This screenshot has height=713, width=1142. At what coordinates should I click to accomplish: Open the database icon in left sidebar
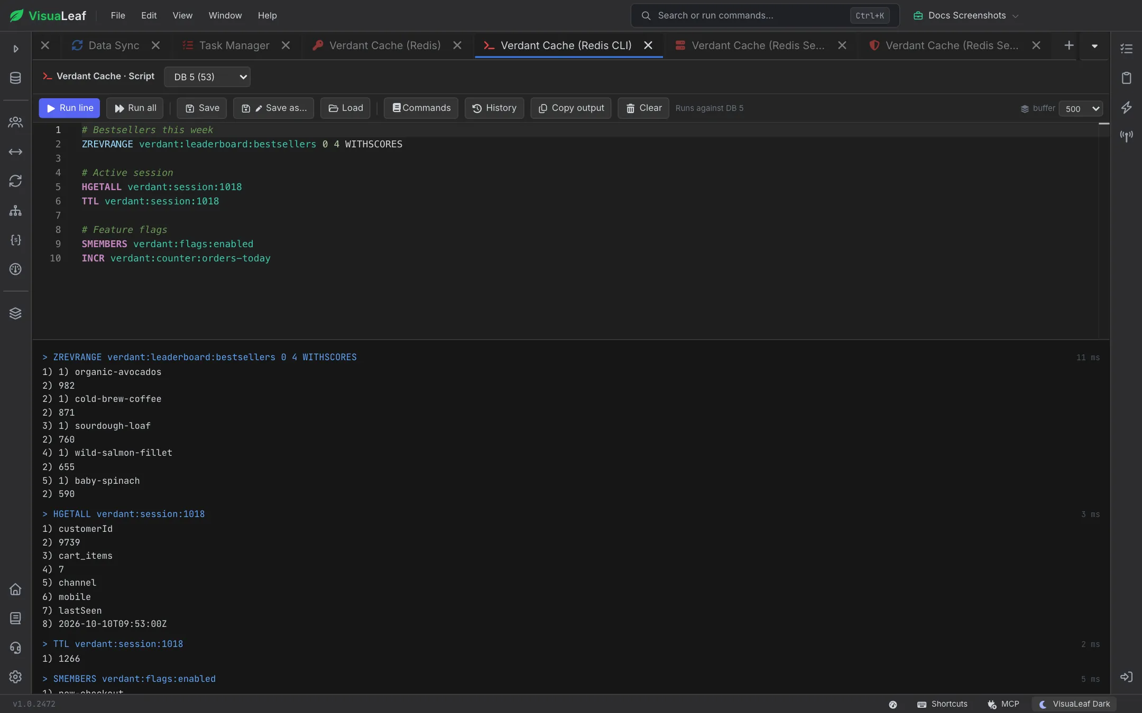pyautogui.click(x=15, y=78)
